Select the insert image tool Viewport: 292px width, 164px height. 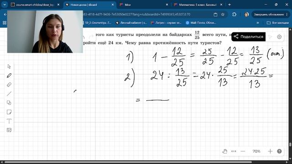(9, 130)
